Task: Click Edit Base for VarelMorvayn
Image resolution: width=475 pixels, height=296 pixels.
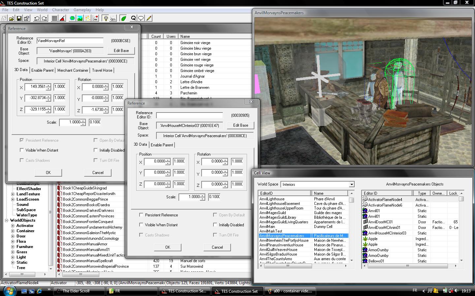Action: click(121, 51)
